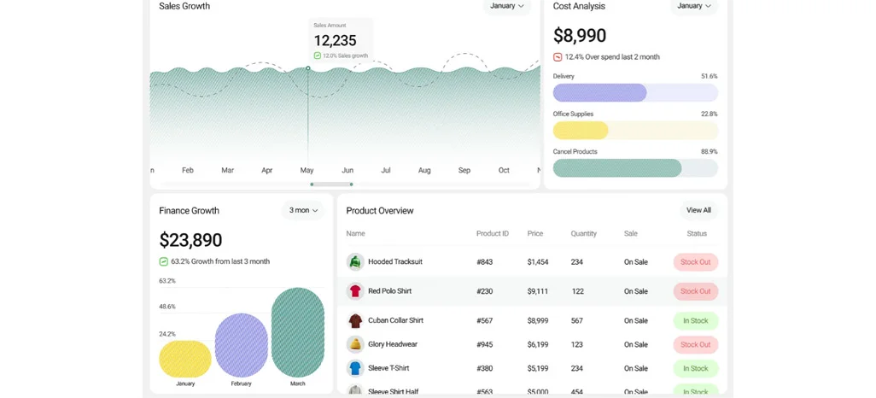Viewport: 876px width, 398px height.
Task: Open the Finance Growth 3 mon dropdown
Action: [303, 210]
